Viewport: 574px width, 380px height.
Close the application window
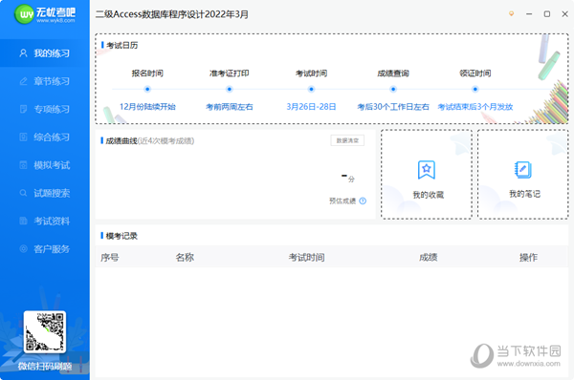coord(564,14)
